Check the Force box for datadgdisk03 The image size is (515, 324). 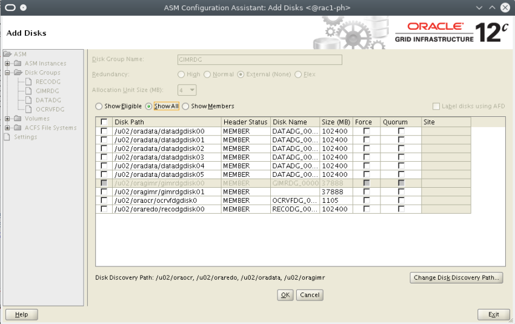[x=367, y=157]
